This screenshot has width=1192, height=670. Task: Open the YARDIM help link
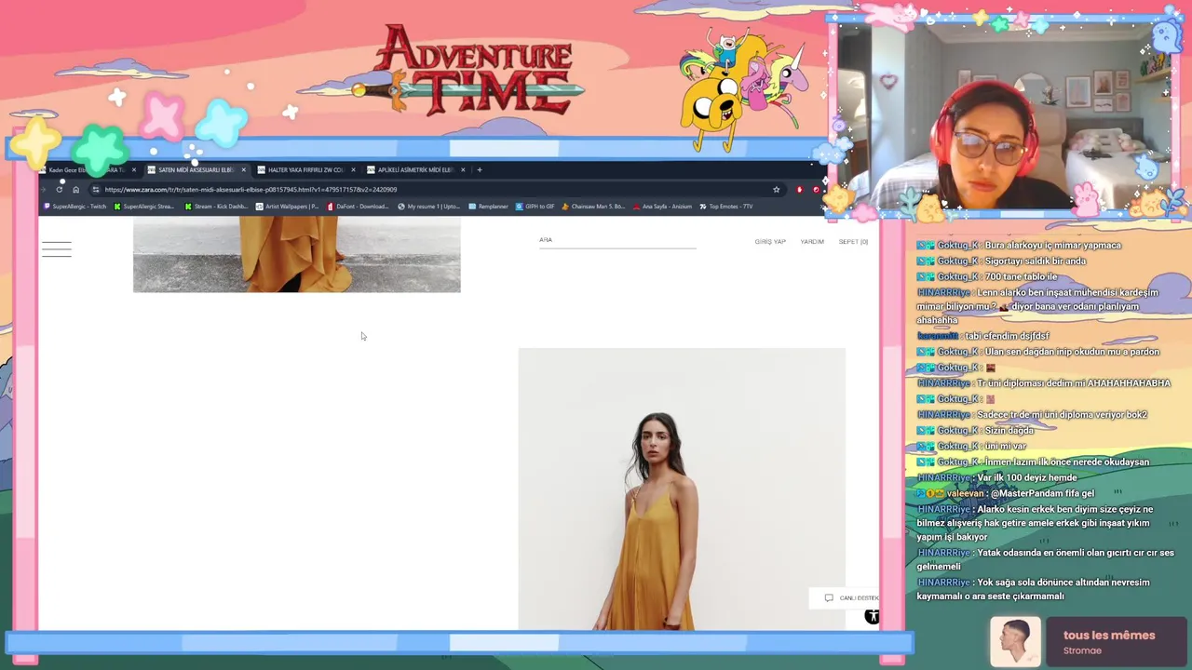point(812,242)
